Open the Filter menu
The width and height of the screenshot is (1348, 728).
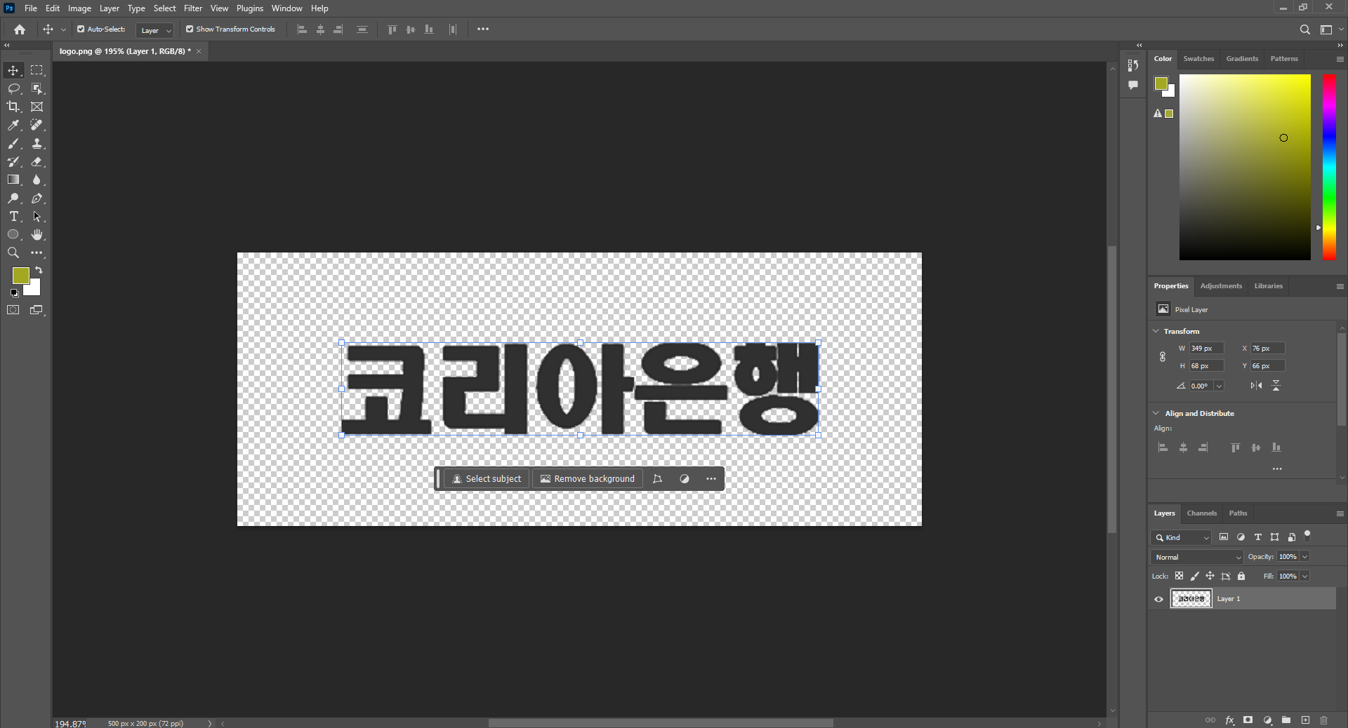[193, 8]
